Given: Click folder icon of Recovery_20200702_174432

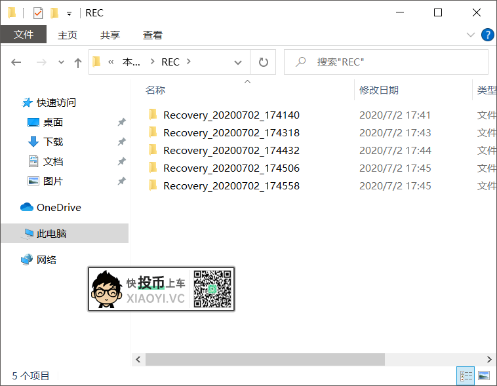Looking at the screenshot, I should pos(153,149).
